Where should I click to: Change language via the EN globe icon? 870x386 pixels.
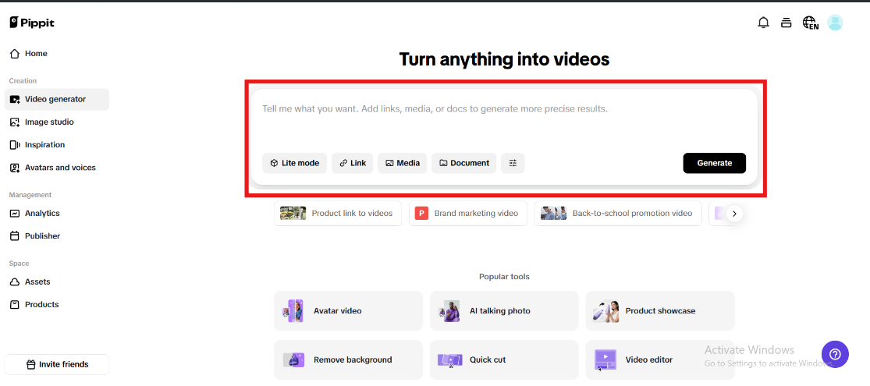[x=810, y=23]
